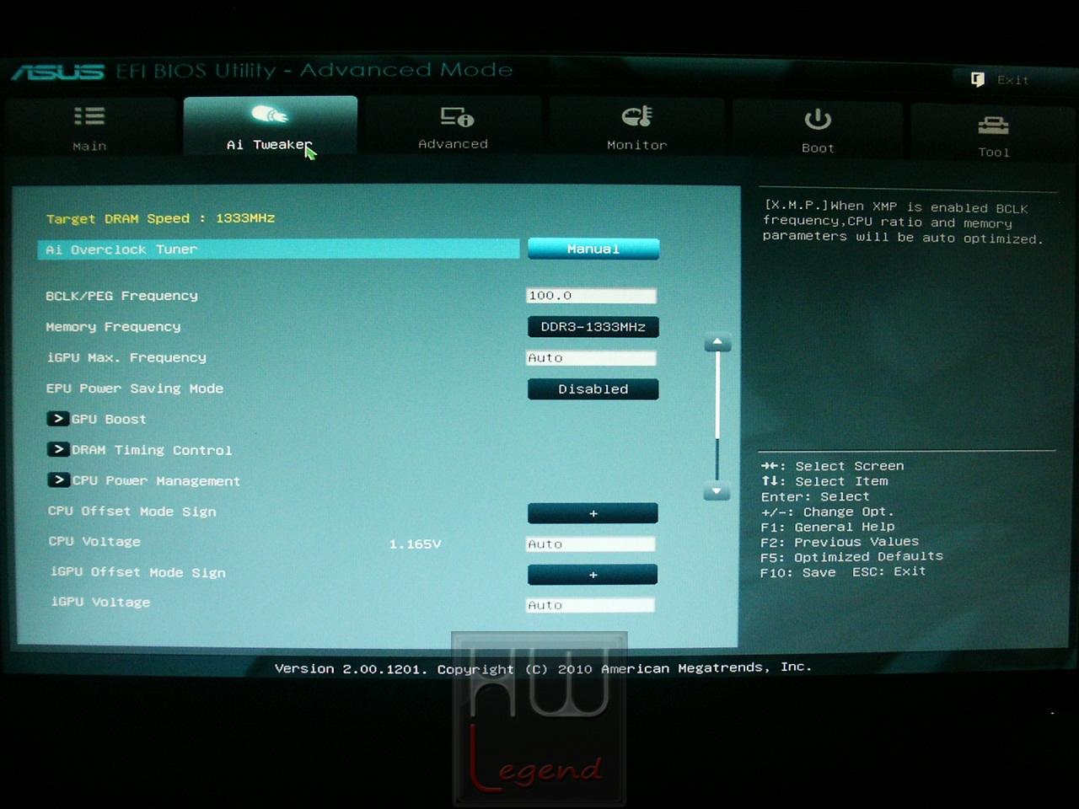The height and width of the screenshot is (809, 1079).
Task: Select BCLK/PEG Frequency label
Action: (121, 296)
